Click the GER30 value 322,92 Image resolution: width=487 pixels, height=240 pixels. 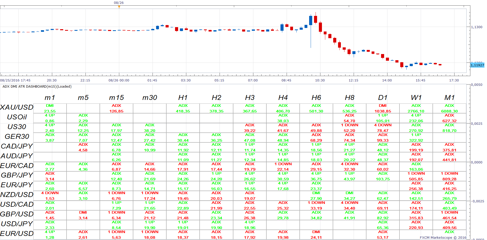click(x=416, y=140)
